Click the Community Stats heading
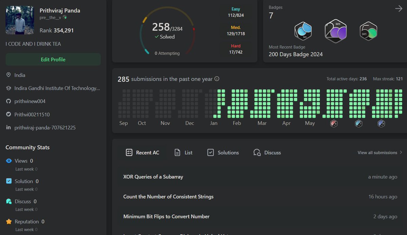 click(x=27, y=148)
